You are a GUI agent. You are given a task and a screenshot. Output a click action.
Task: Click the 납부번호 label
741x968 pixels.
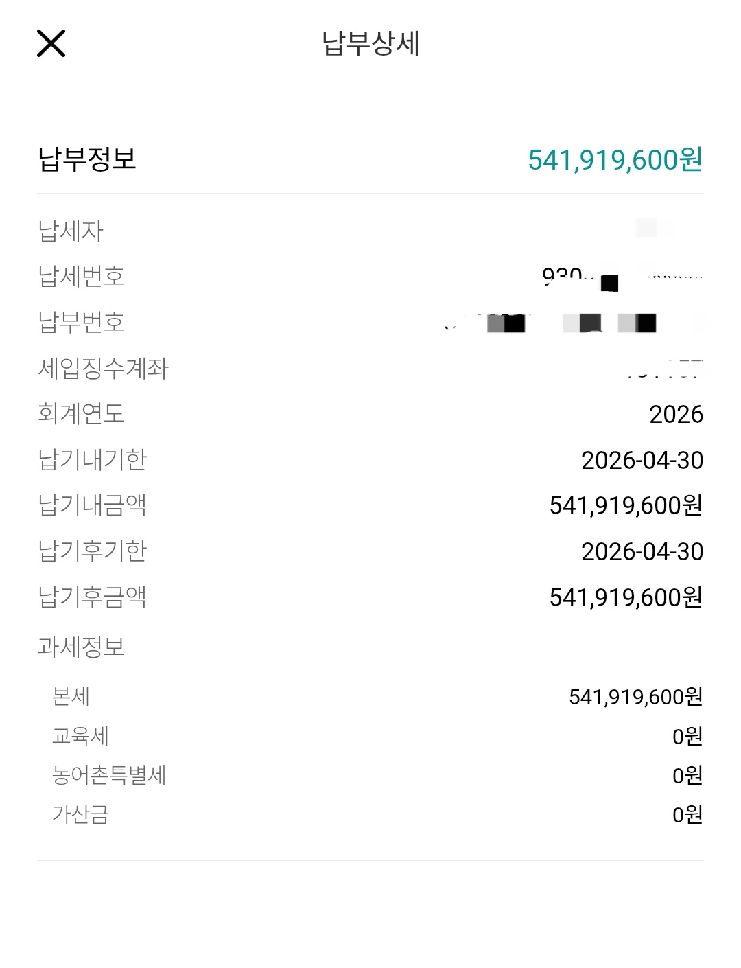point(82,322)
